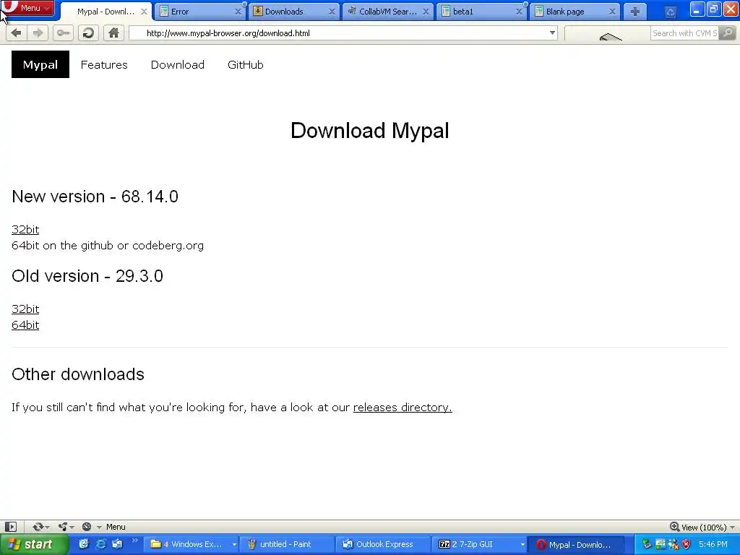
Task: Click the Safely Remove Hardware tray icon
Action: coord(647,545)
